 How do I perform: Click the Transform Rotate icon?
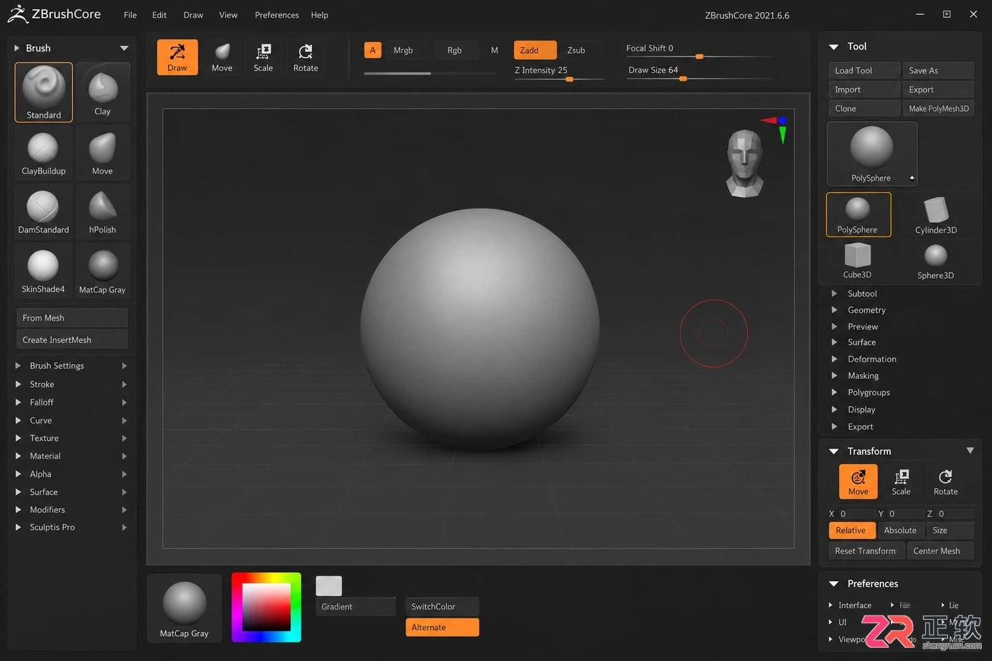pyautogui.click(x=945, y=481)
